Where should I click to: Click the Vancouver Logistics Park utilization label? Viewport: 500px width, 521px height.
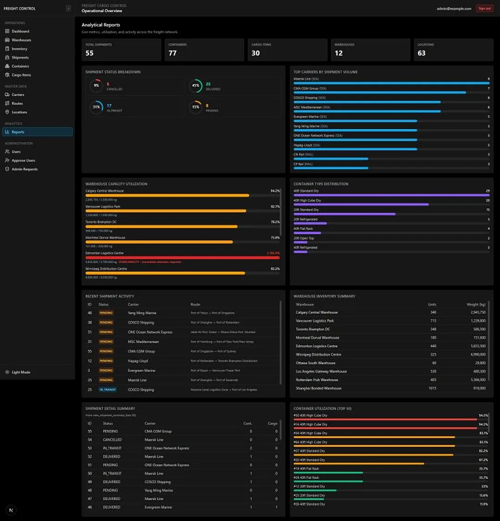point(103,207)
